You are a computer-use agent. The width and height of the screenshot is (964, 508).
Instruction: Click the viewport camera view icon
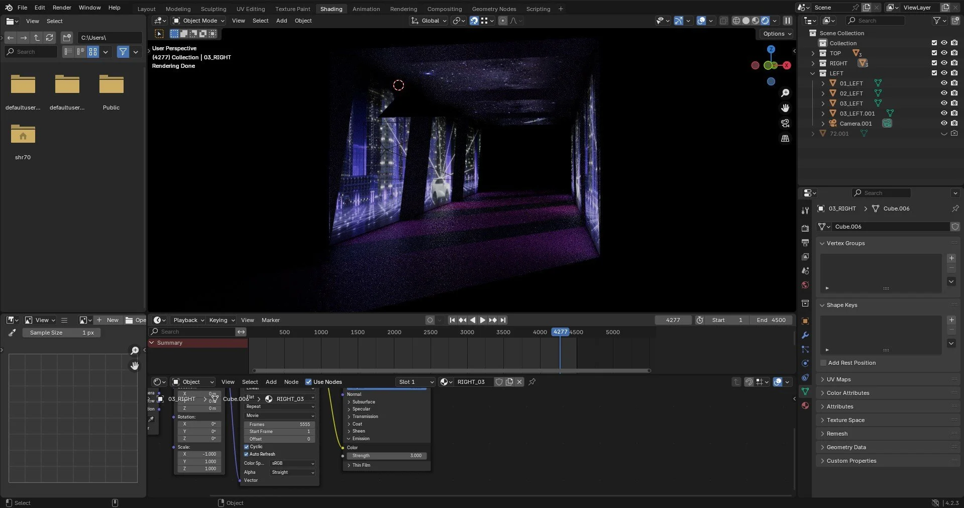pos(785,123)
